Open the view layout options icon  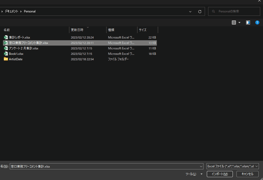pos(234,22)
